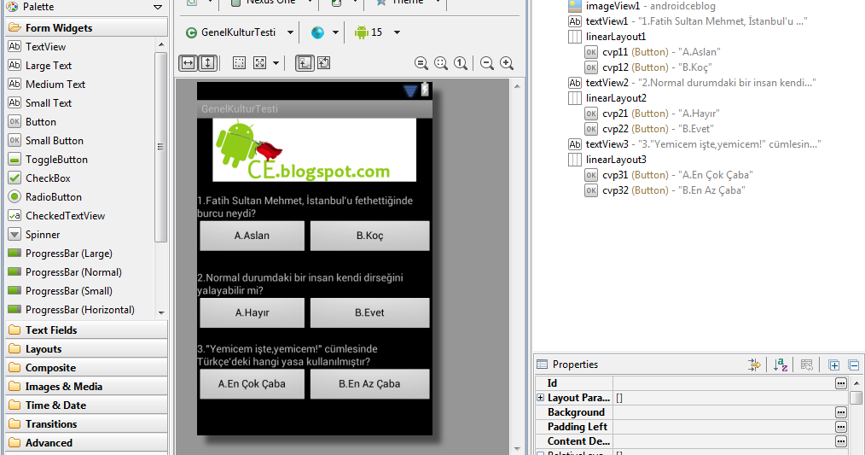Open the Images & Media palette category

pyautogui.click(x=87, y=387)
